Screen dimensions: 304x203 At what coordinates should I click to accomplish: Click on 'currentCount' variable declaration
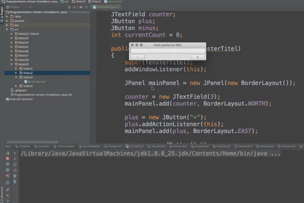[x=145, y=35]
